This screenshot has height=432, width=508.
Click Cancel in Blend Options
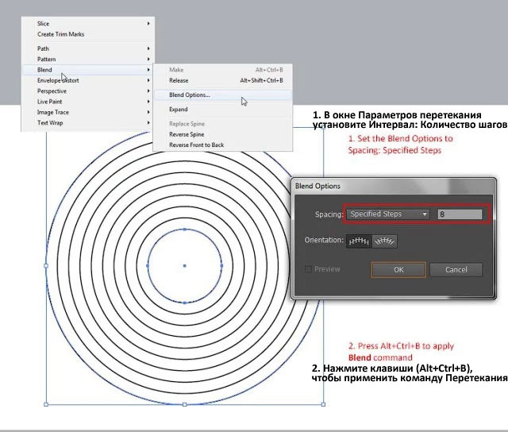point(456,270)
